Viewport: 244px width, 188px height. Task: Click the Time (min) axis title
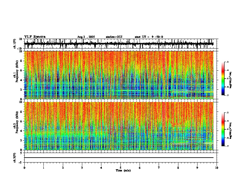(x=123, y=170)
